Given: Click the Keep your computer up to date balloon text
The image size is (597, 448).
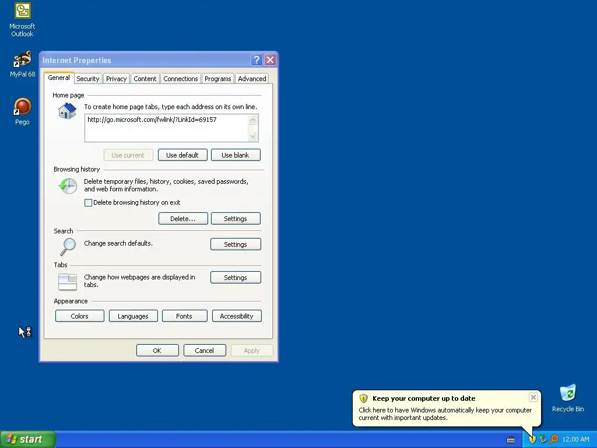Looking at the screenshot, I should (424, 398).
